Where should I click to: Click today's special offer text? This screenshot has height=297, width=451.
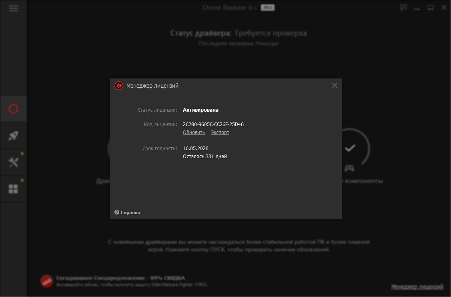pos(120,278)
